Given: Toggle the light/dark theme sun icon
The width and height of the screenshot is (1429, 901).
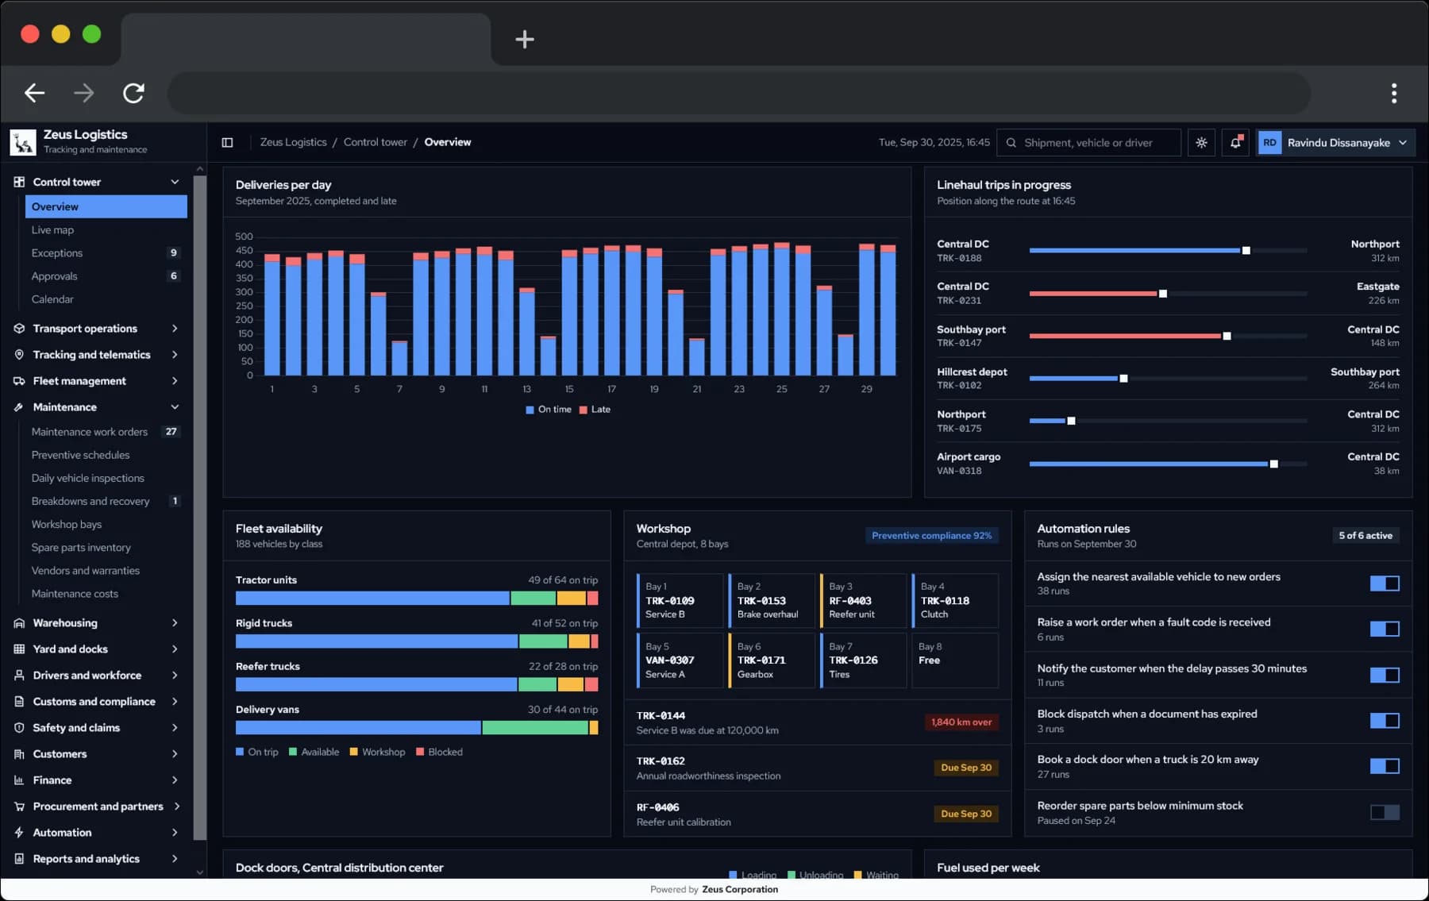Looking at the screenshot, I should tap(1201, 143).
